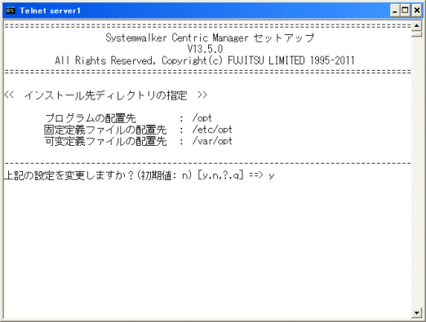Screen dimensions: 426x322
Task: Click the インストール先ディレクトリの指定 heading
Action: pos(106,95)
